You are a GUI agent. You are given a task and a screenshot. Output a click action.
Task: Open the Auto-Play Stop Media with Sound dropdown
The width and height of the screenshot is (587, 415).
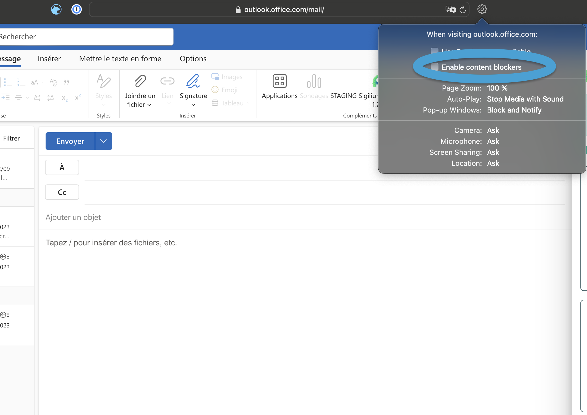(x=525, y=99)
